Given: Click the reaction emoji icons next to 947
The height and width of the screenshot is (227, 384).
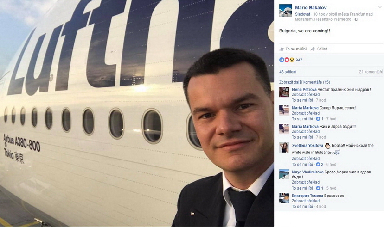Looking at the screenshot, I should pos(287,60).
